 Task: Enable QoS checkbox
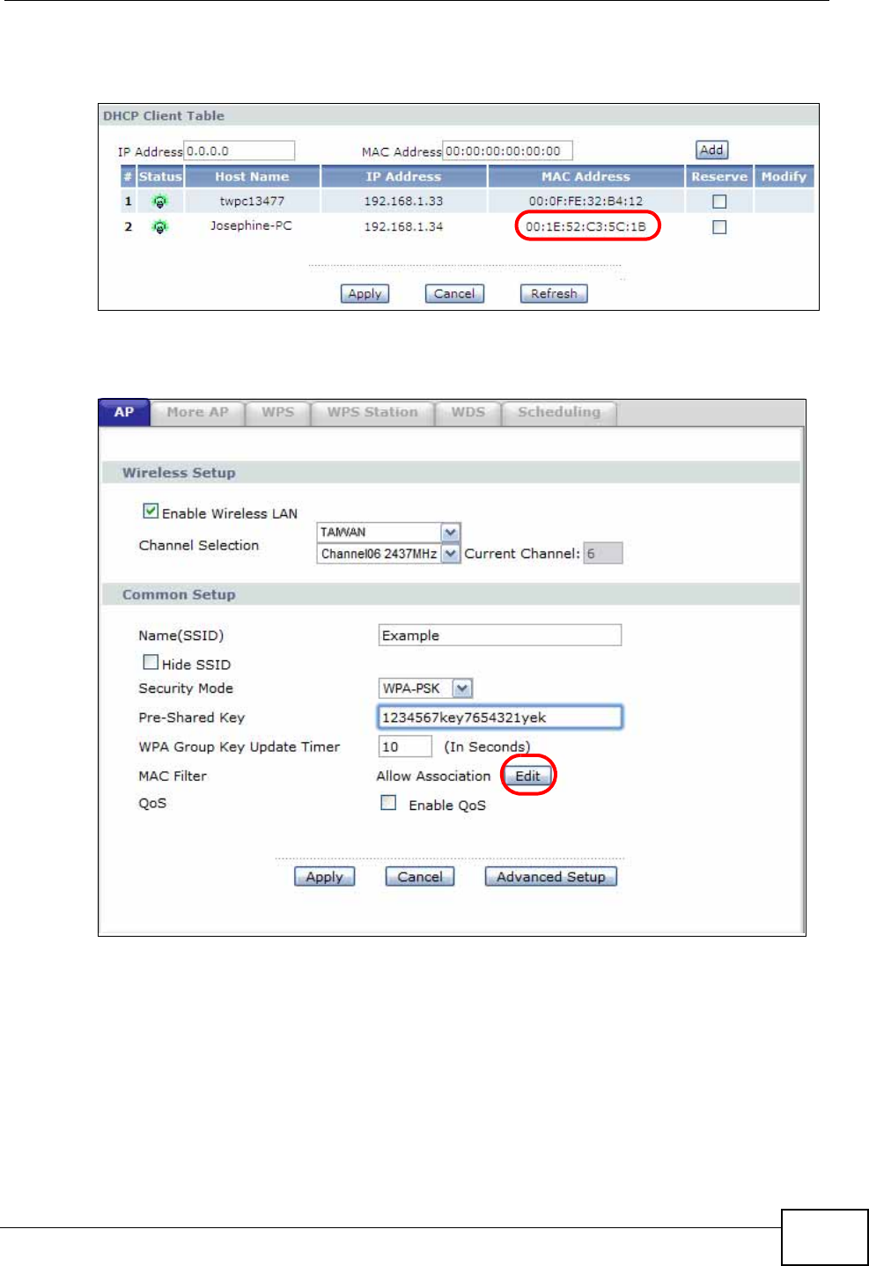coord(388,802)
